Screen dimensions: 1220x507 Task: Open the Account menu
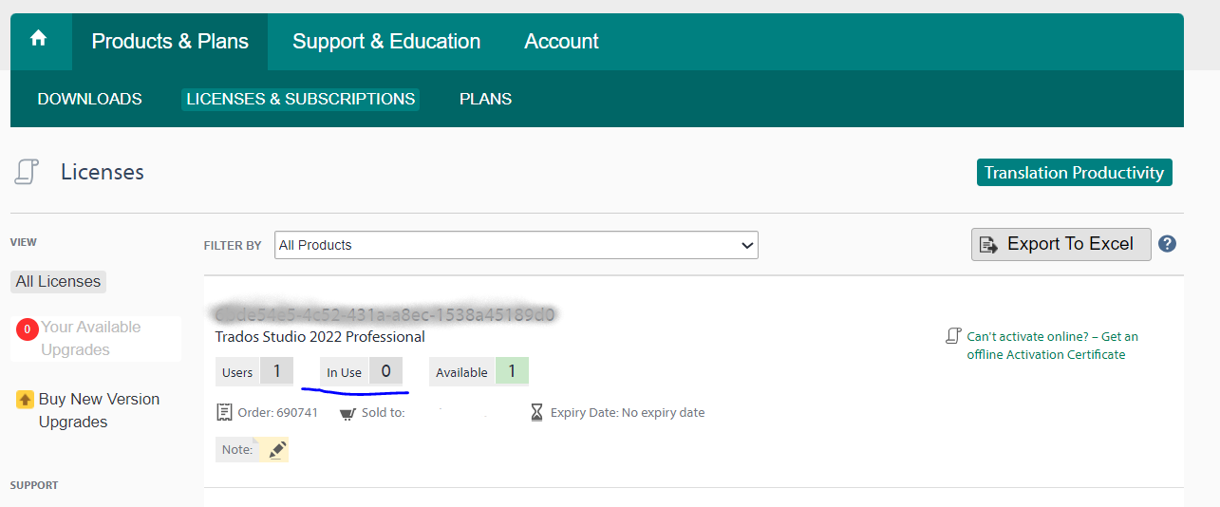pos(561,42)
